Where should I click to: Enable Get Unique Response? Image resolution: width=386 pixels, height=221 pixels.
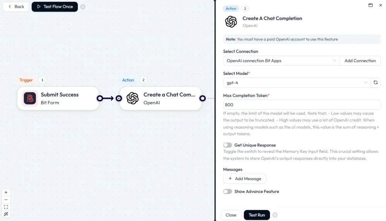tap(228, 145)
